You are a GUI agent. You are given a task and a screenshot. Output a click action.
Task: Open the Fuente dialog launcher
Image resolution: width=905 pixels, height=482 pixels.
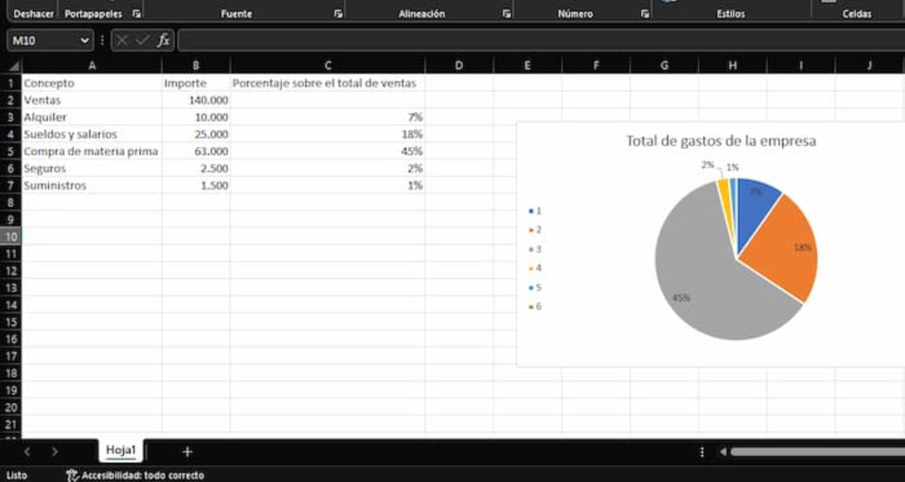pos(338,14)
